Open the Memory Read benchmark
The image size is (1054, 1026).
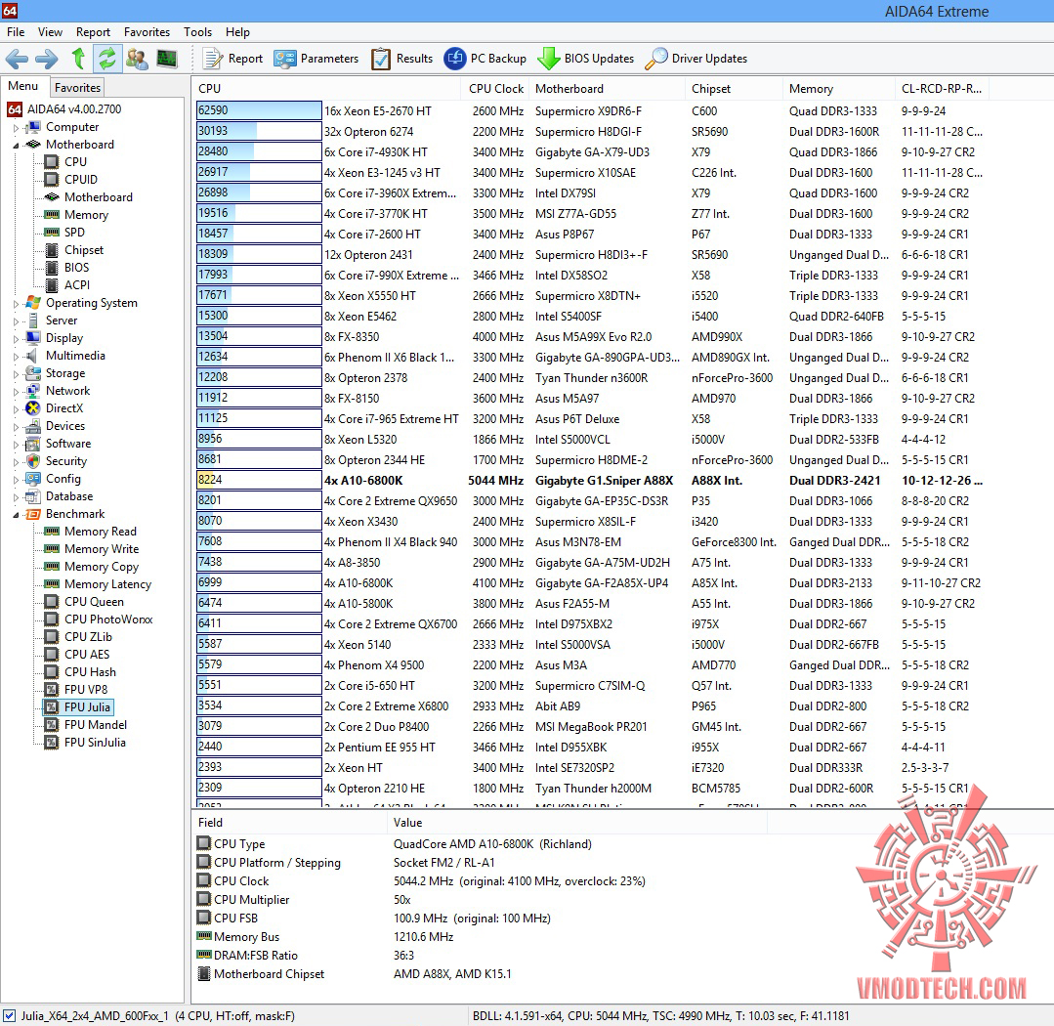pyautogui.click(x=101, y=532)
